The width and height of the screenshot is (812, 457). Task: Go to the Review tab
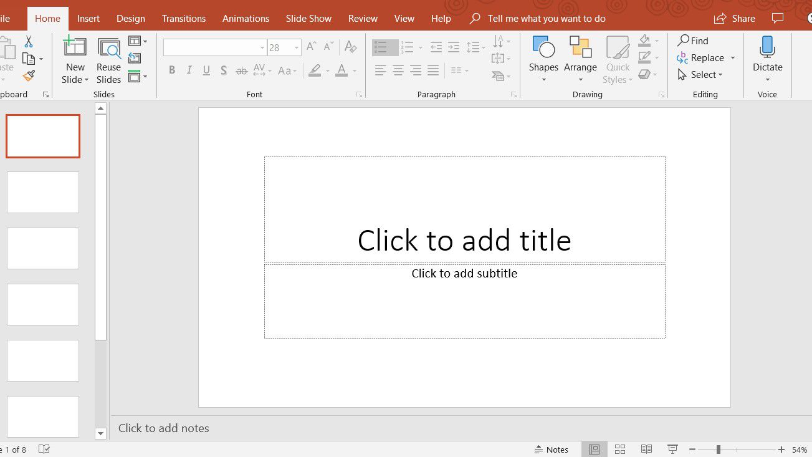(x=363, y=19)
